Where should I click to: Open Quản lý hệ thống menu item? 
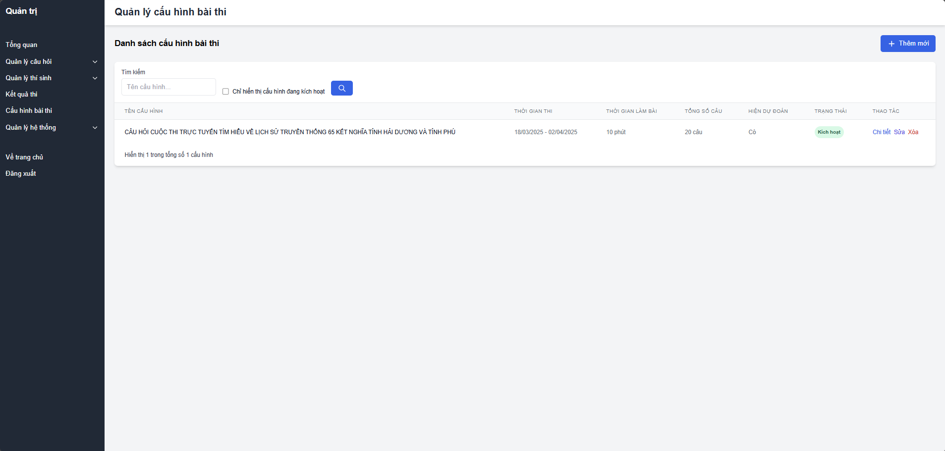point(31,127)
